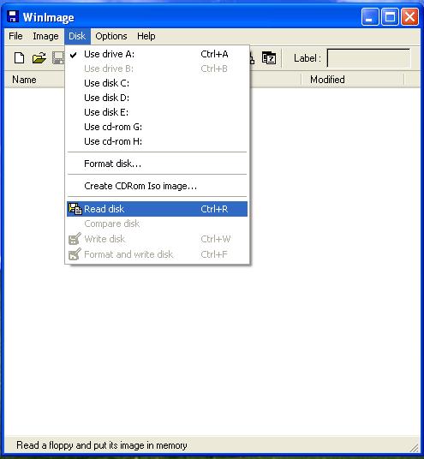Click the Open folder toolbar icon
Viewport: 424px width, 459px height.
click(x=39, y=57)
